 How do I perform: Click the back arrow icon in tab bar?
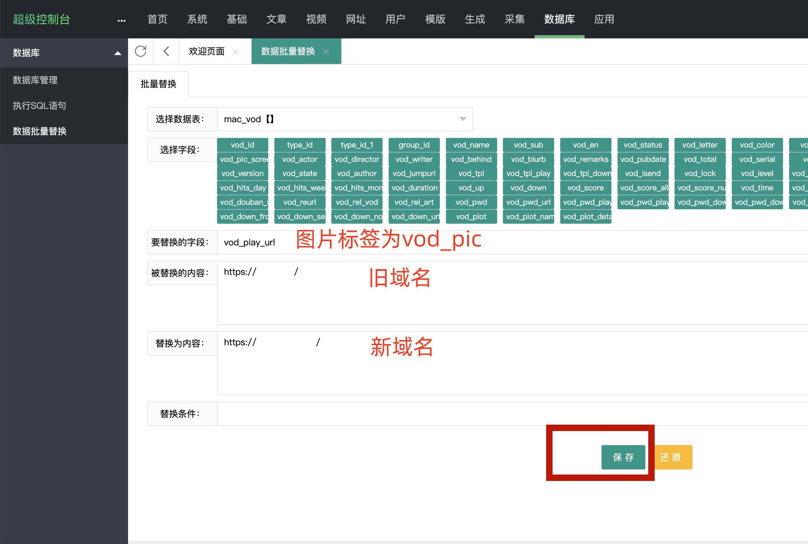166,51
